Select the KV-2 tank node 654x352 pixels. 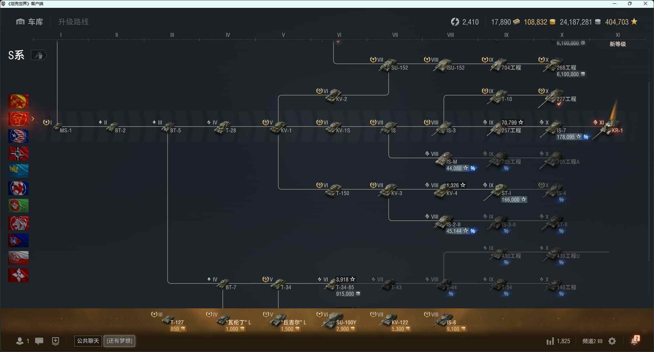[333, 95]
